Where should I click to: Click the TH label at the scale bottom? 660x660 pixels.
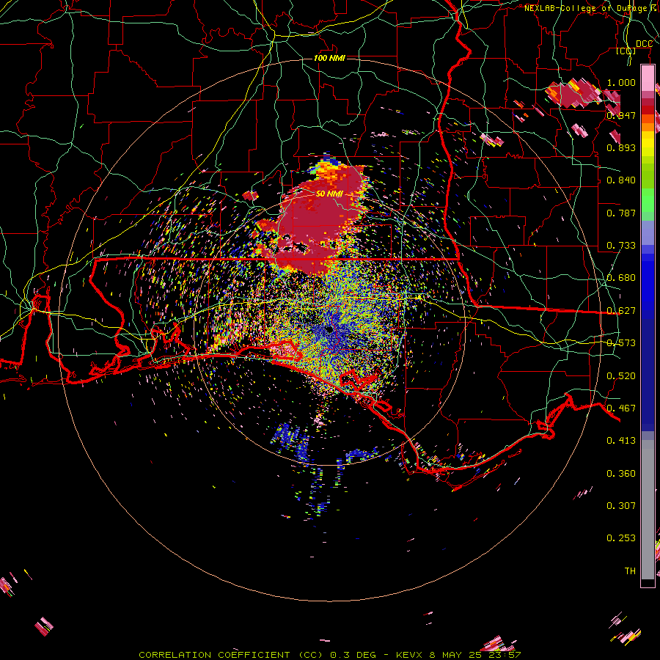(x=630, y=571)
